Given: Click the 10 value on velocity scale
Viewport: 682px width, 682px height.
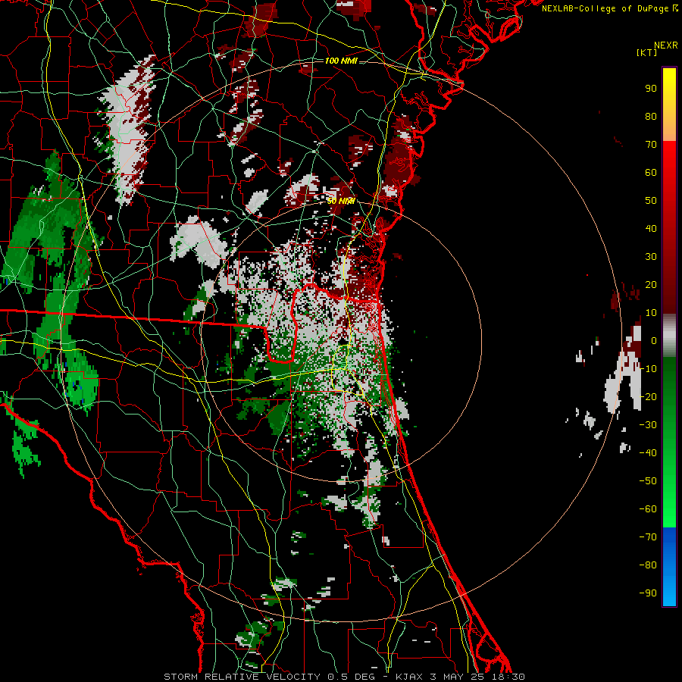Looking at the screenshot, I should pyautogui.click(x=651, y=313).
